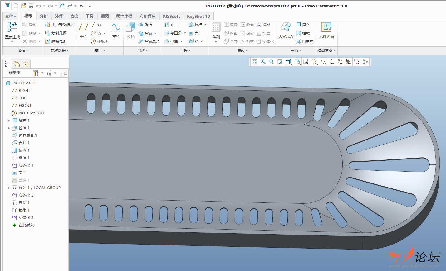
Task: Open the 曲面 group dropdown
Action: tap(296, 50)
